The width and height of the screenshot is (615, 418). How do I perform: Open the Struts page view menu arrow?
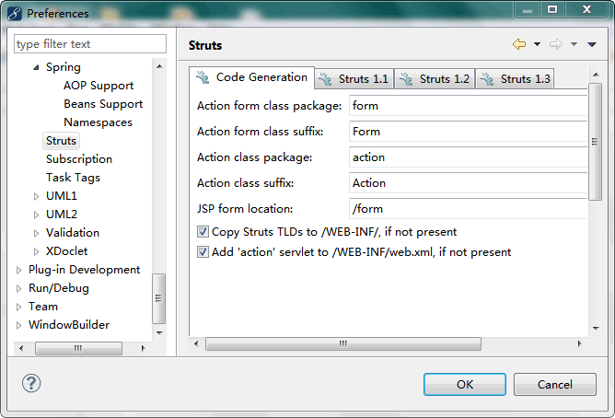(592, 45)
